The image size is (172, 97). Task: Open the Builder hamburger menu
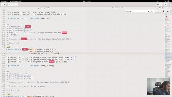pos(166,5)
